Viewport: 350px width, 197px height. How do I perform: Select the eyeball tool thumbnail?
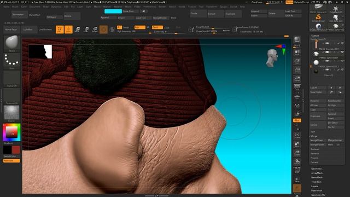click(318, 27)
